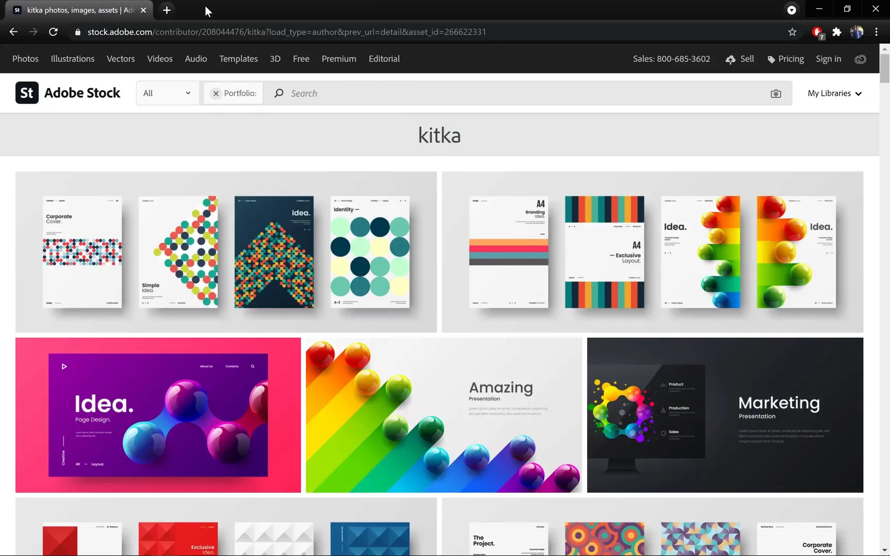Image resolution: width=890 pixels, height=556 pixels.
Task: Open the All media type dropdown
Action: click(x=166, y=93)
